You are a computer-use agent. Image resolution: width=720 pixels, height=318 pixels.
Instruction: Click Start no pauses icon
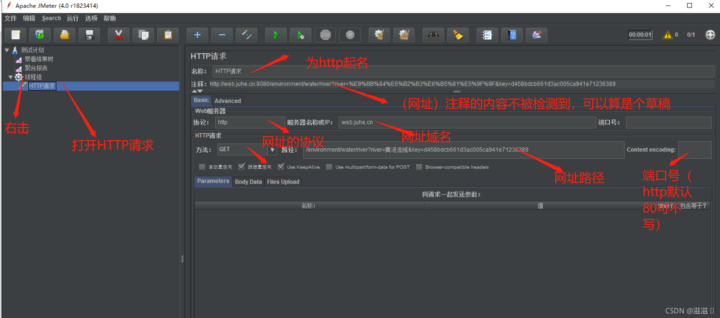301,35
